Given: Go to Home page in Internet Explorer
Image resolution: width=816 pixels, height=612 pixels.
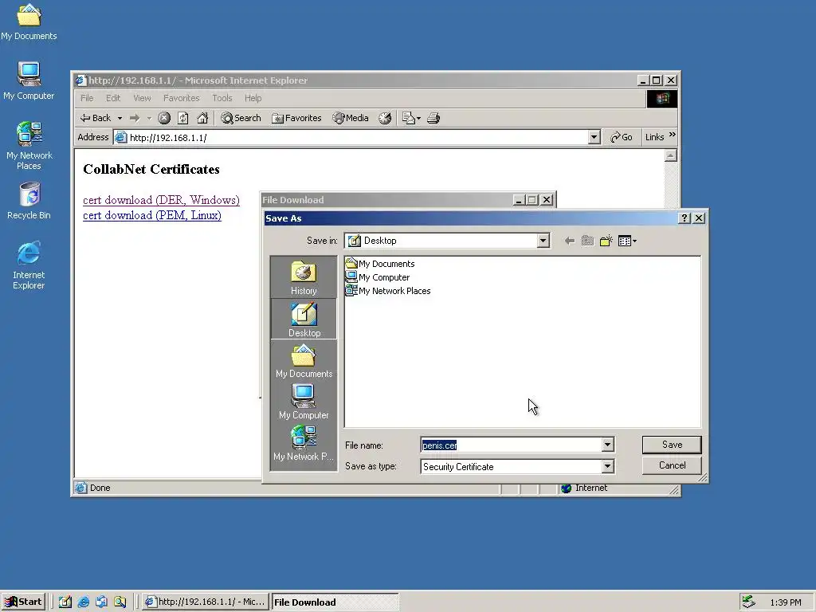Looking at the screenshot, I should 202,118.
